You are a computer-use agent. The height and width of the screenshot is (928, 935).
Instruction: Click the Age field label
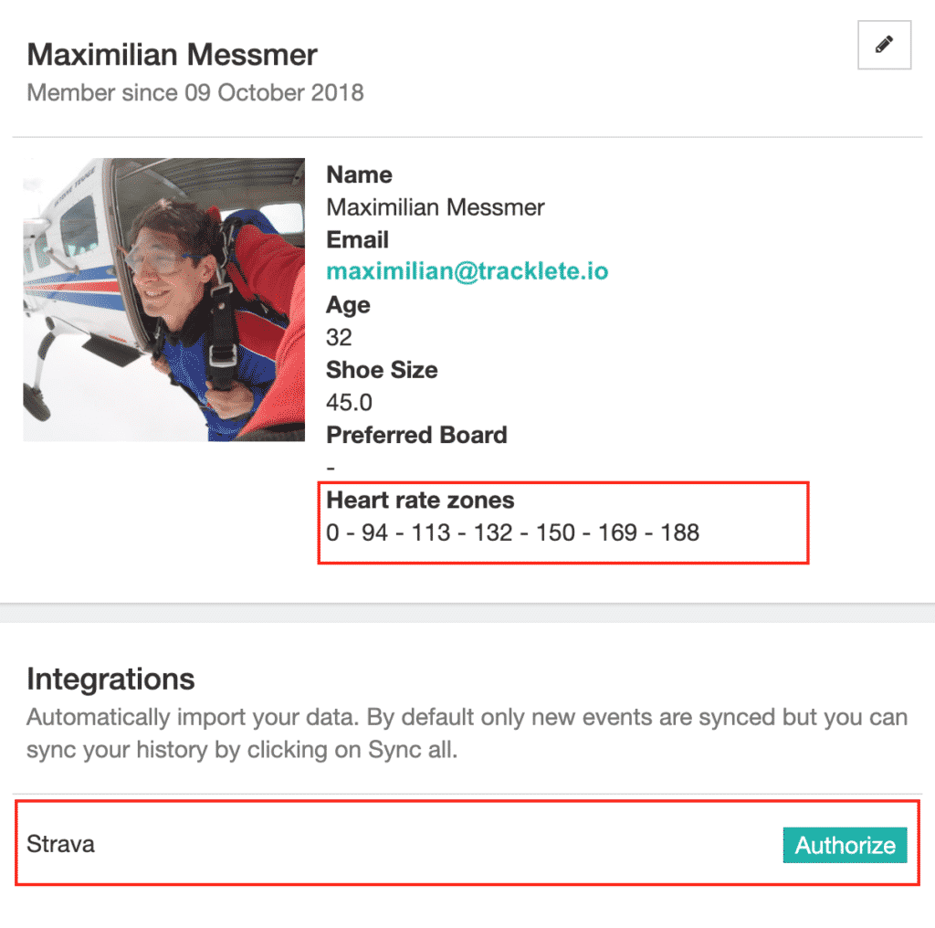348,305
